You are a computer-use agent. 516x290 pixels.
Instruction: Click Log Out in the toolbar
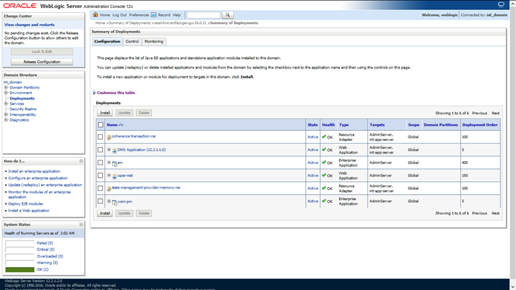[120, 15]
